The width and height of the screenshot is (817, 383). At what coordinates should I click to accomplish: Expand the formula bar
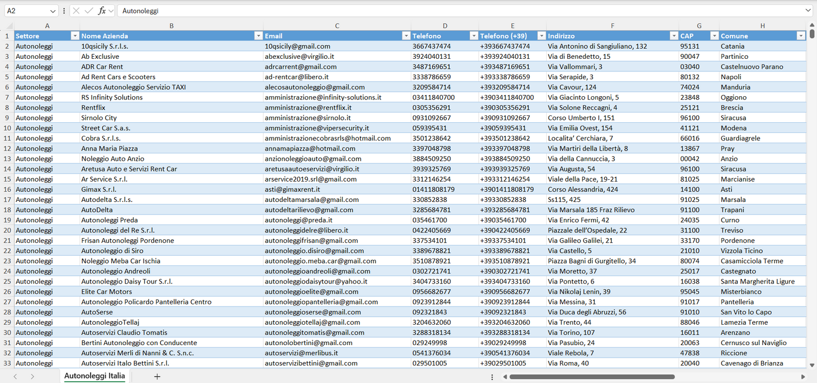(x=808, y=11)
